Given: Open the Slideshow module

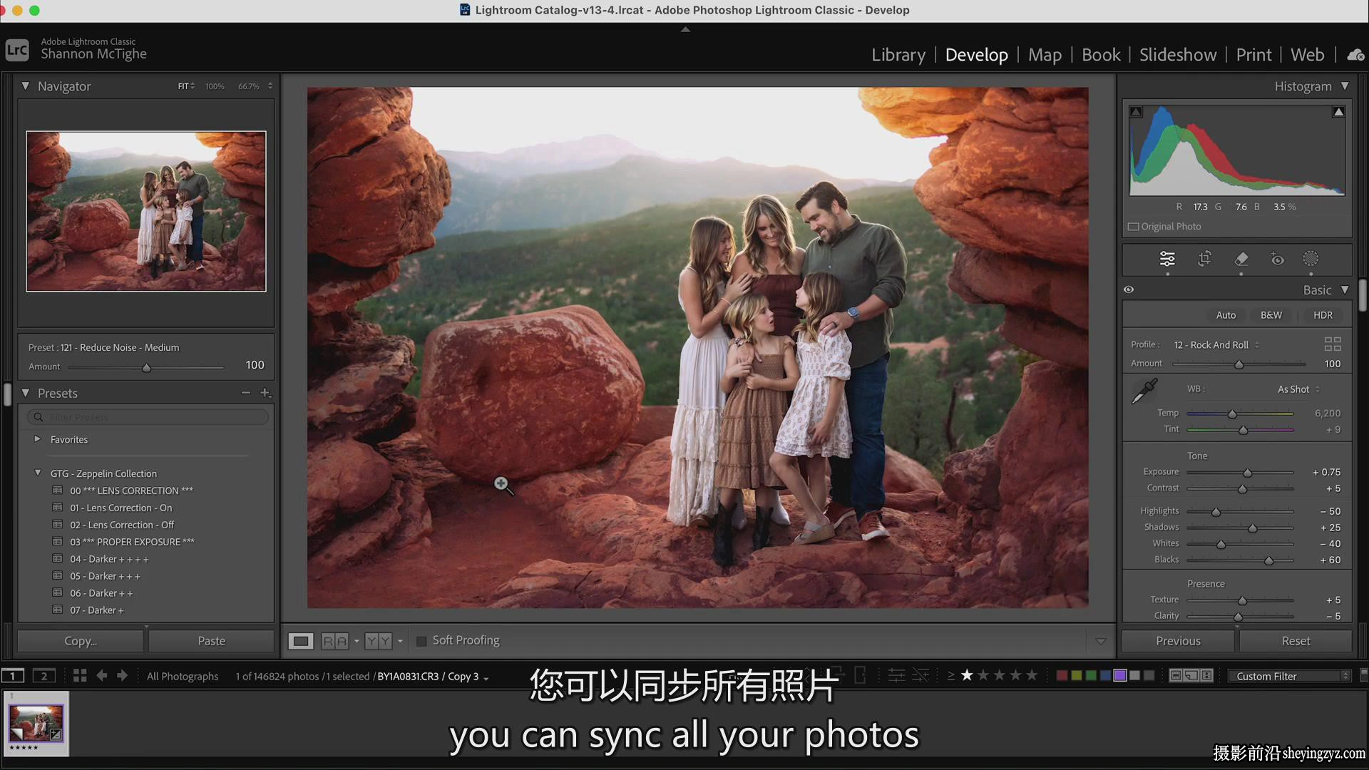Looking at the screenshot, I should click(1178, 55).
